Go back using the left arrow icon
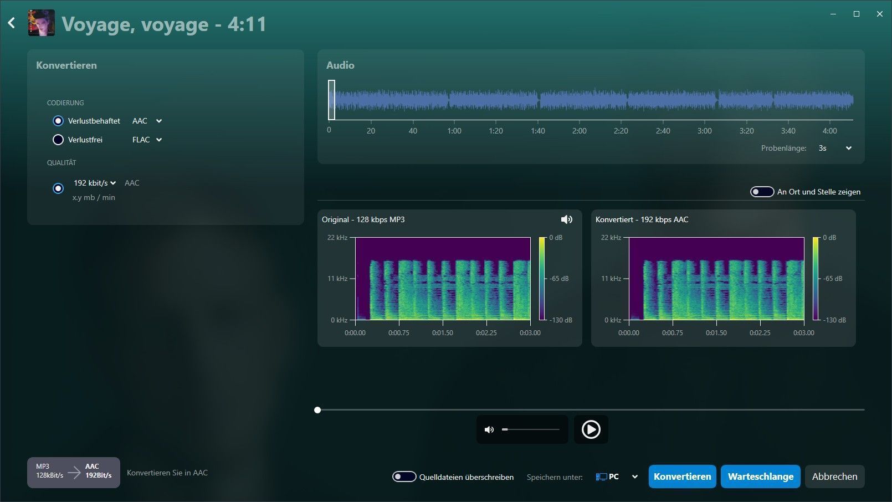Image resolution: width=892 pixels, height=502 pixels. [12, 23]
